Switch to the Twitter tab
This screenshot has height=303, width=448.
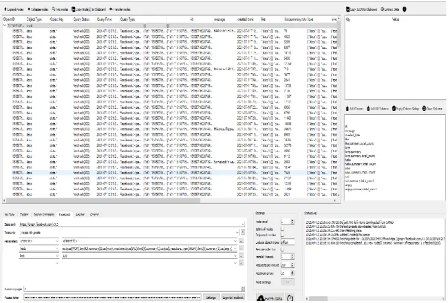[24, 215]
